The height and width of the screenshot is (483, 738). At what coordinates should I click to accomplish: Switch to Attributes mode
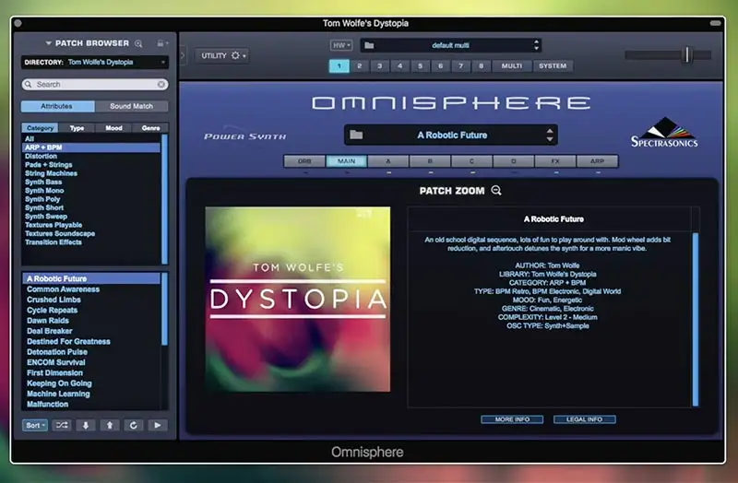coord(57,106)
